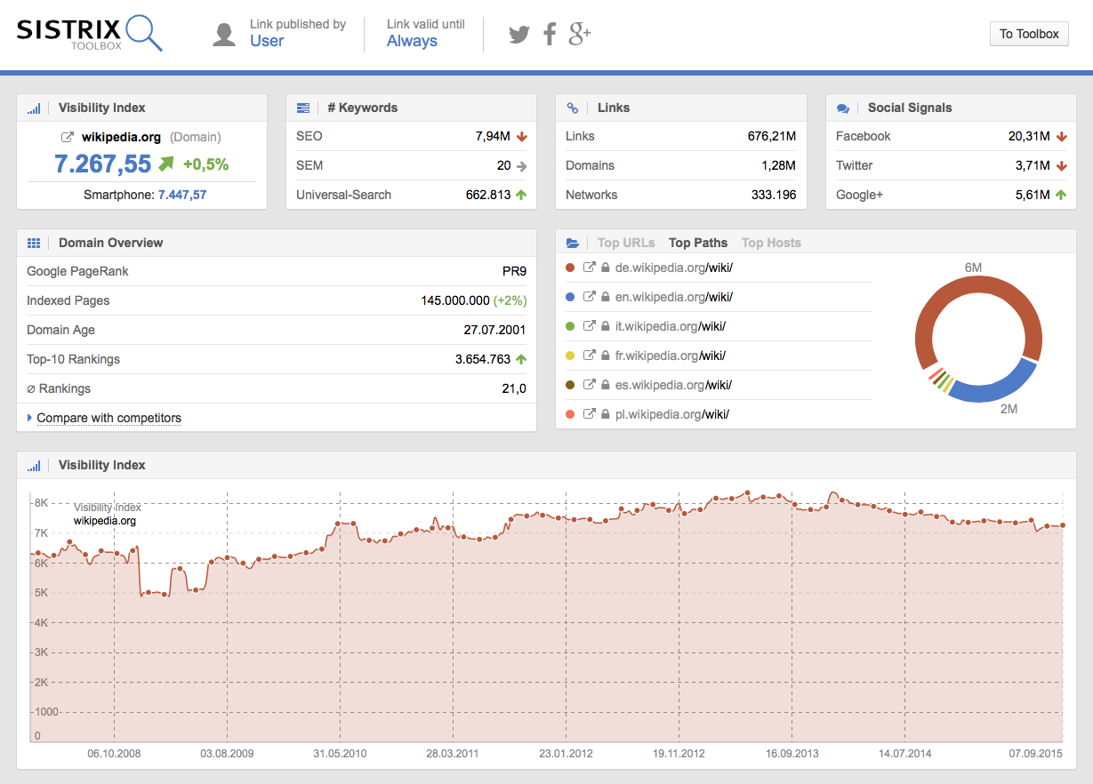Click the SISTRIX Toolbox logo
The width and height of the screenshot is (1093, 784).
tap(89, 34)
